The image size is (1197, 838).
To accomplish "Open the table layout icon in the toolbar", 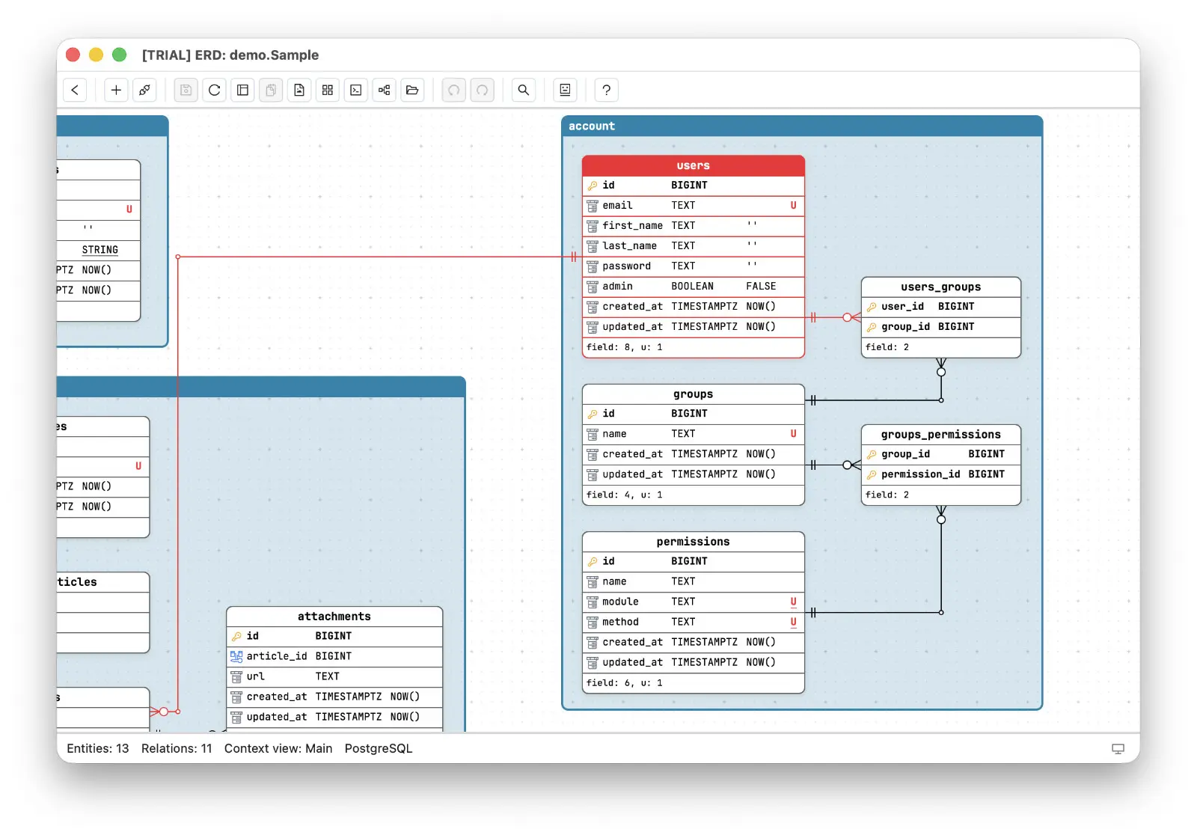I will [x=242, y=90].
